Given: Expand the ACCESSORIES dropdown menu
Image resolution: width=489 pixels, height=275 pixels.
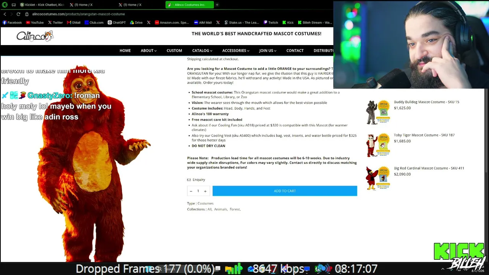Looking at the screenshot, I should pos(236,50).
